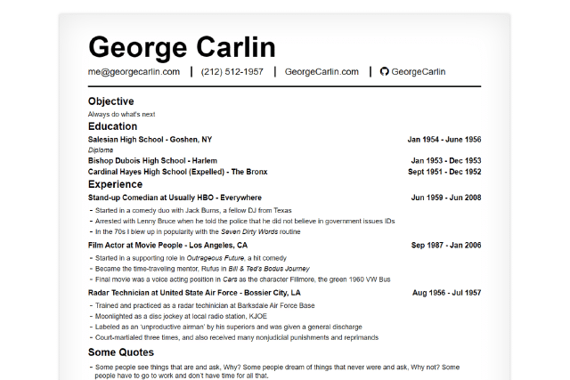Click the Jun 1959 - Jun 2008 date range

[x=445, y=198]
